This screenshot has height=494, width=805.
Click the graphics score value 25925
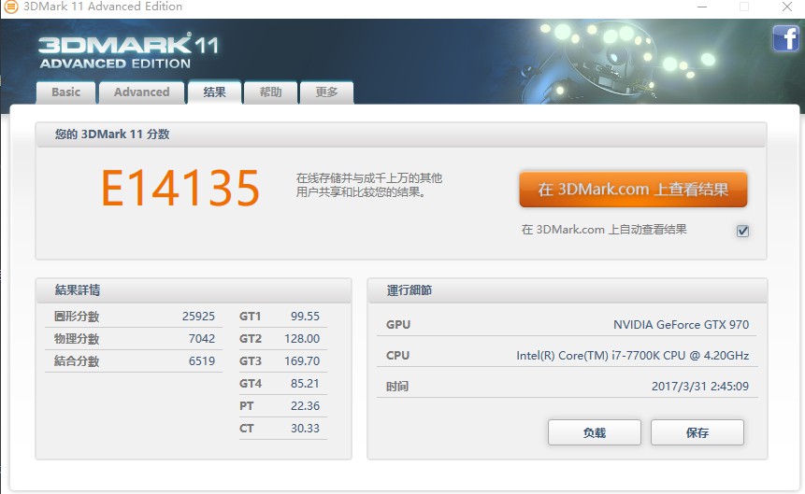[198, 316]
